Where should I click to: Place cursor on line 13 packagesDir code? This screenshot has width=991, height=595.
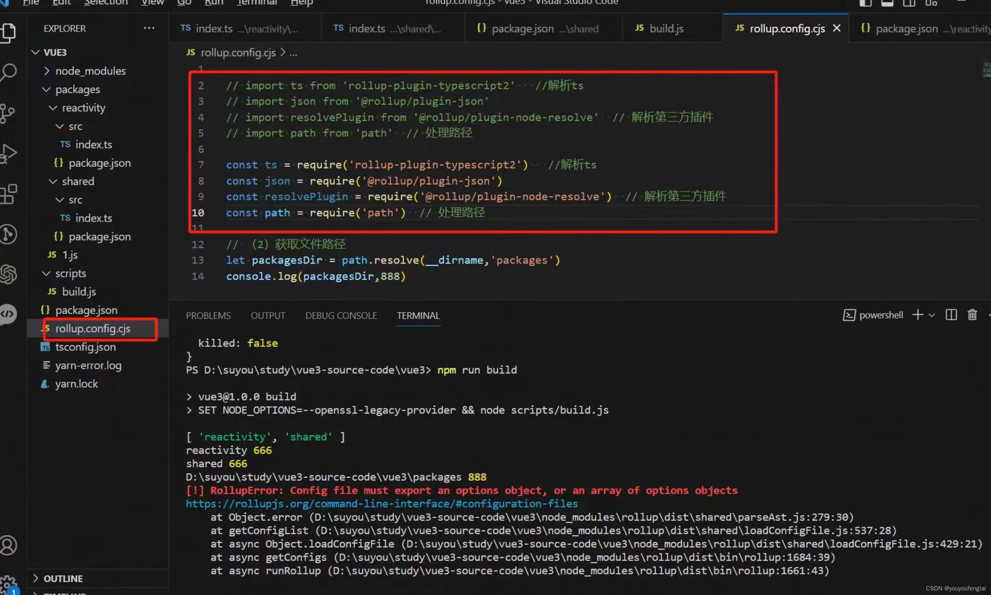tap(287, 260)
